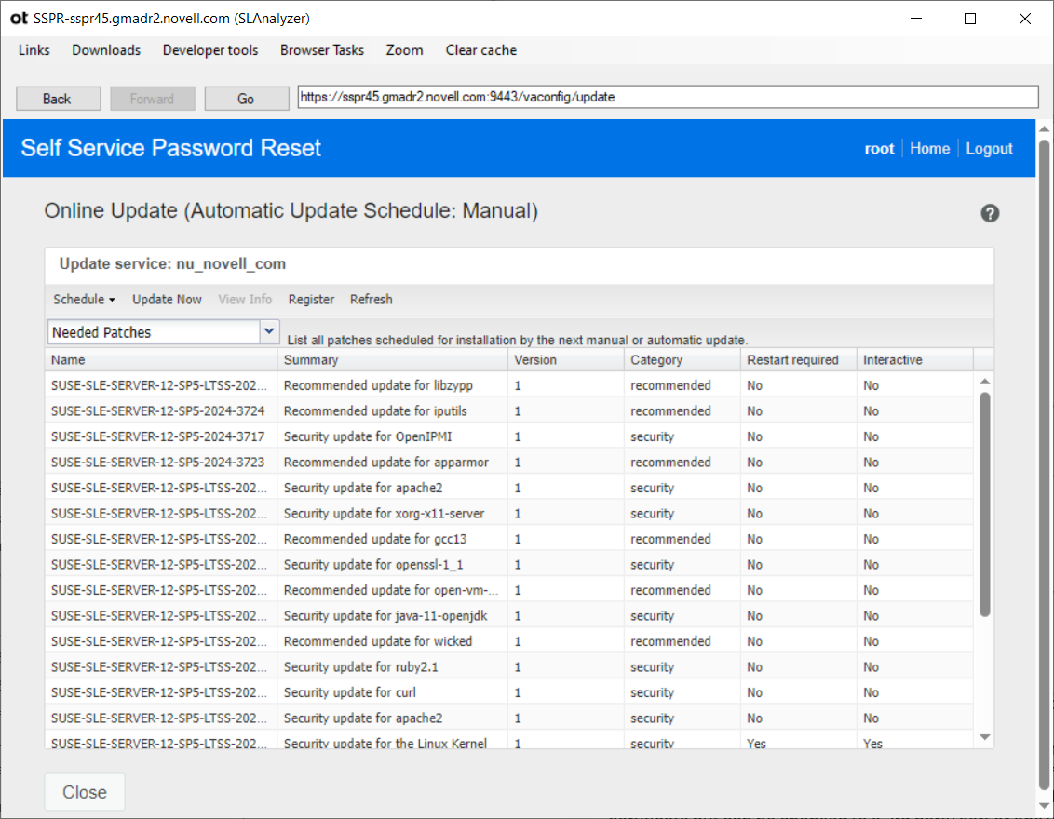1054x819 pixels.
Task: Click the root user link
Action: point(879,149)
